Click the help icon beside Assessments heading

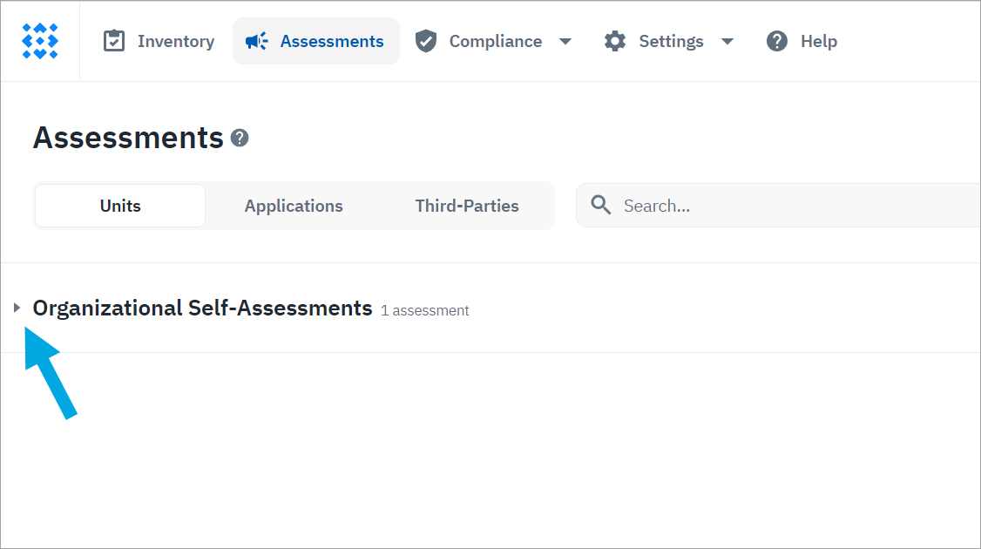click(x=240, y=138)
